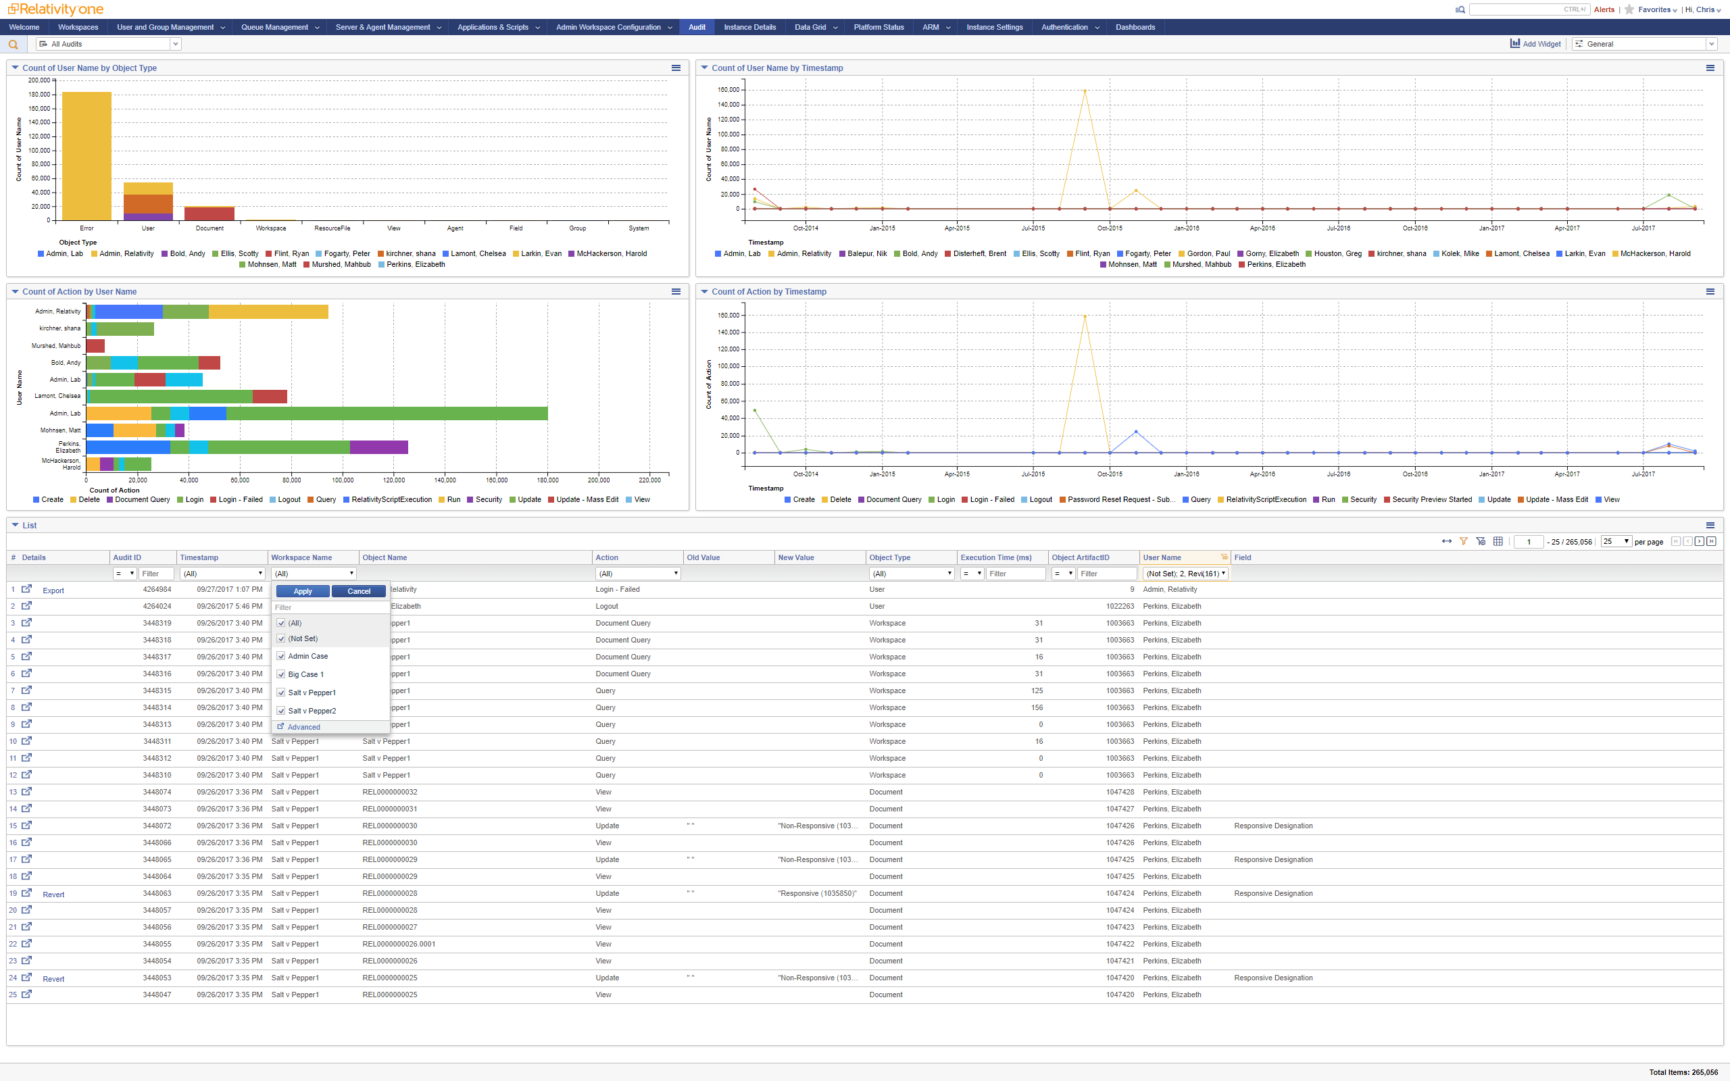Click the reset column widths arrow icon
Viewport: 1730px width, 1081px height.
[1446, 541]
